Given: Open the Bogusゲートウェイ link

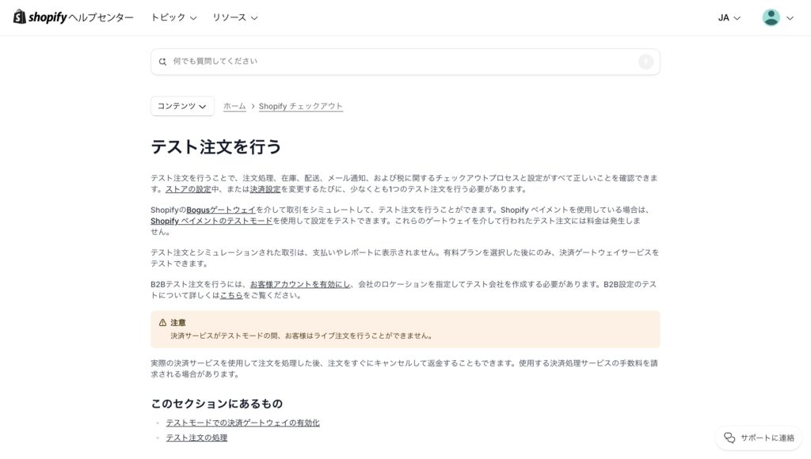Looking at the screenshot, I should (x=221, y=210).
